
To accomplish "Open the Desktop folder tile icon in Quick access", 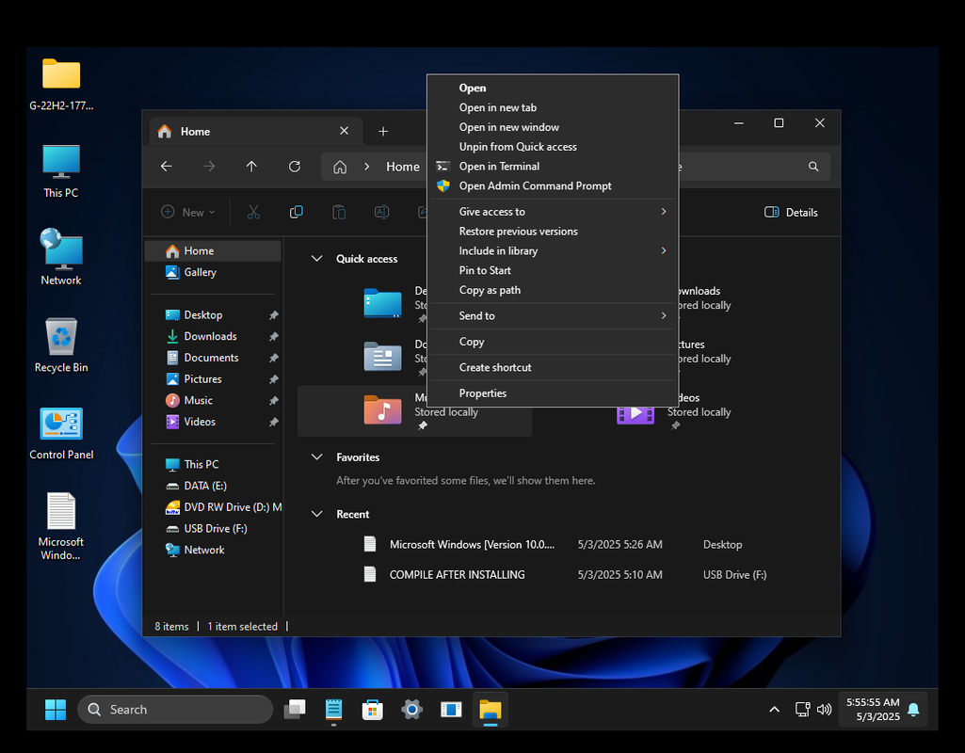I will pos(382,303).
